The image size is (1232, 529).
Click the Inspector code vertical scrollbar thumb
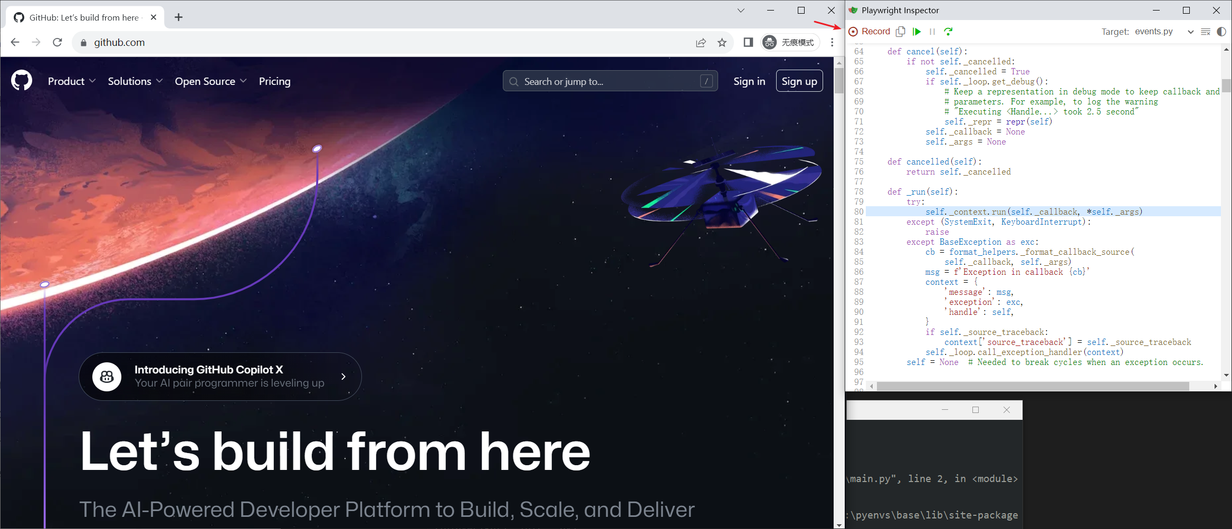coord(1226,85)
